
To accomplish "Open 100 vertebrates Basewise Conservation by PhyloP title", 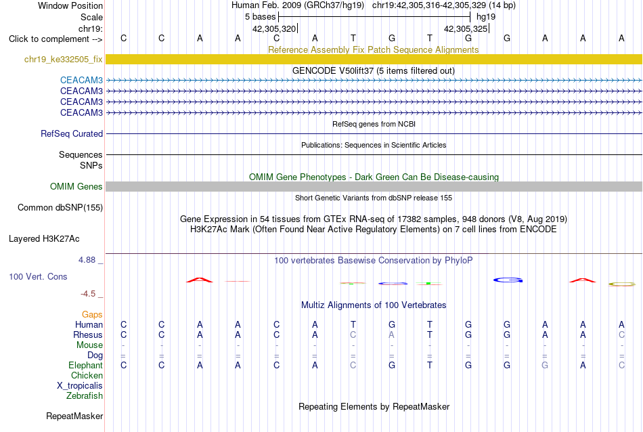I will click(374, 261).
